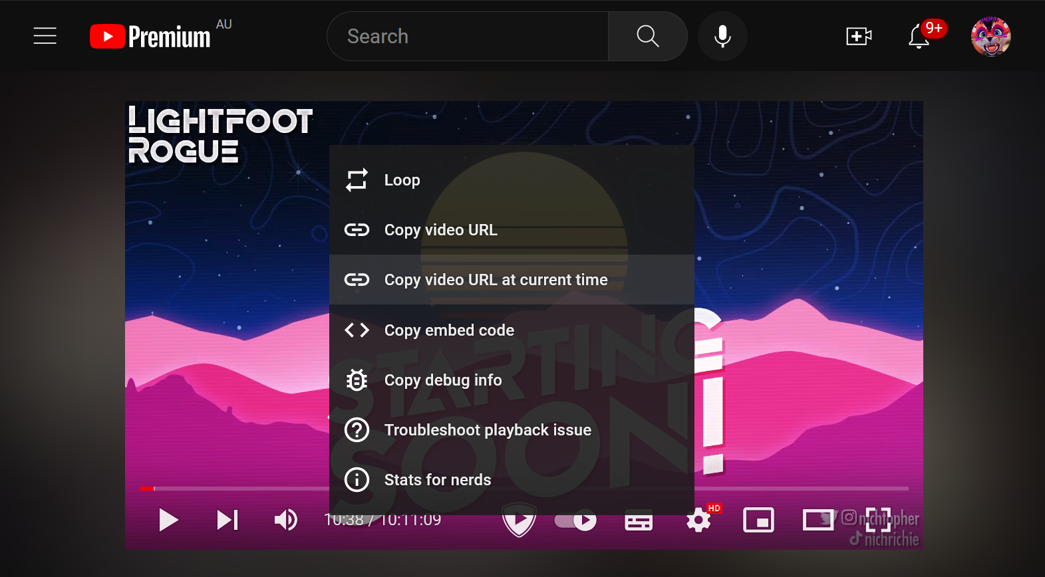Image resolution: width=1045 pixels, height=577 pixels.
Task: Open Stats for nerds
Action: click(437, 480)
